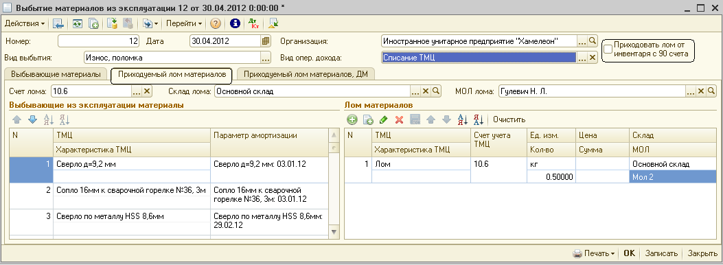Click the refresh document icon in toolbar

point(77,23)
